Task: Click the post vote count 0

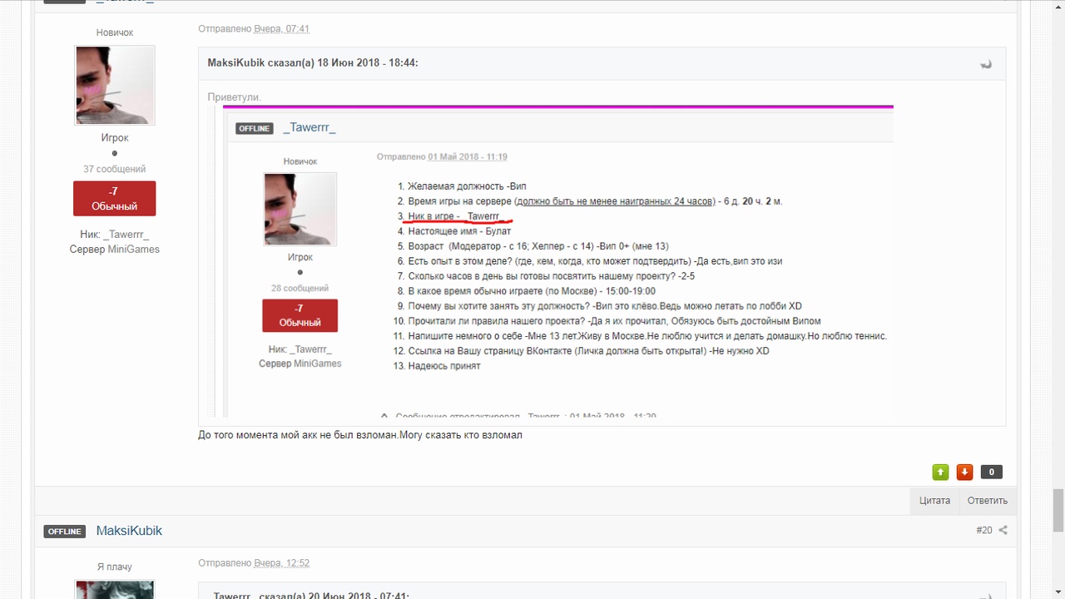Action: pyautogui.click(x=991, y=472)
